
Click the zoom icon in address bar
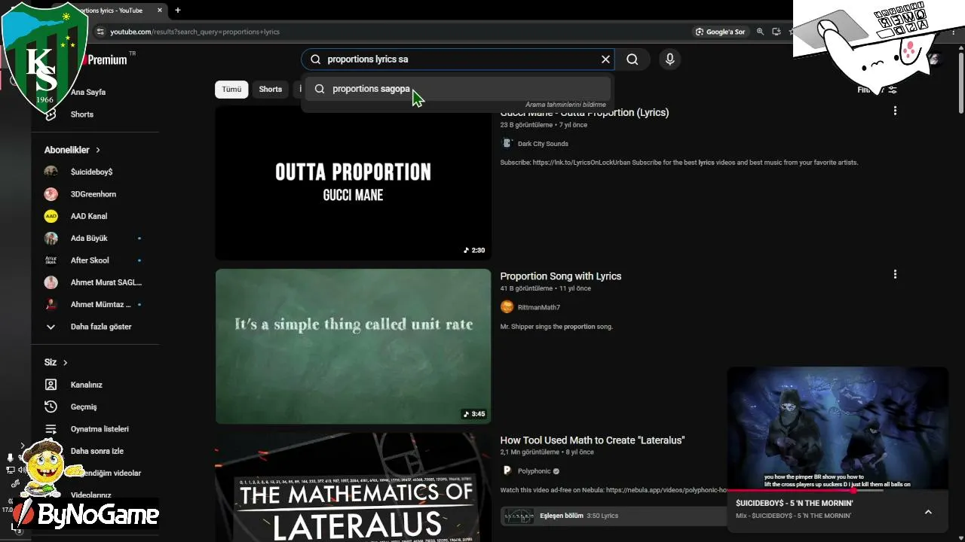click(x=760, y=32)
